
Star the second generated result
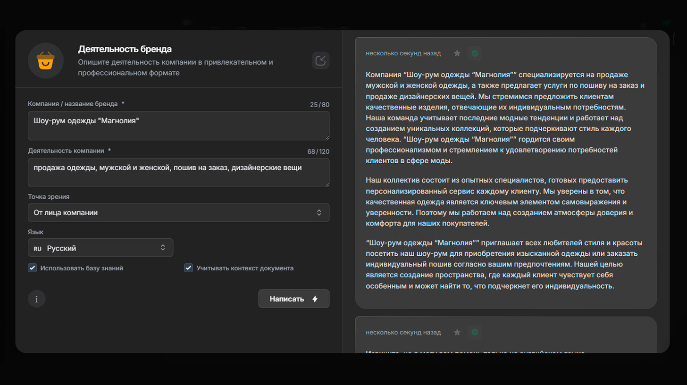click(x=457, y=332)
